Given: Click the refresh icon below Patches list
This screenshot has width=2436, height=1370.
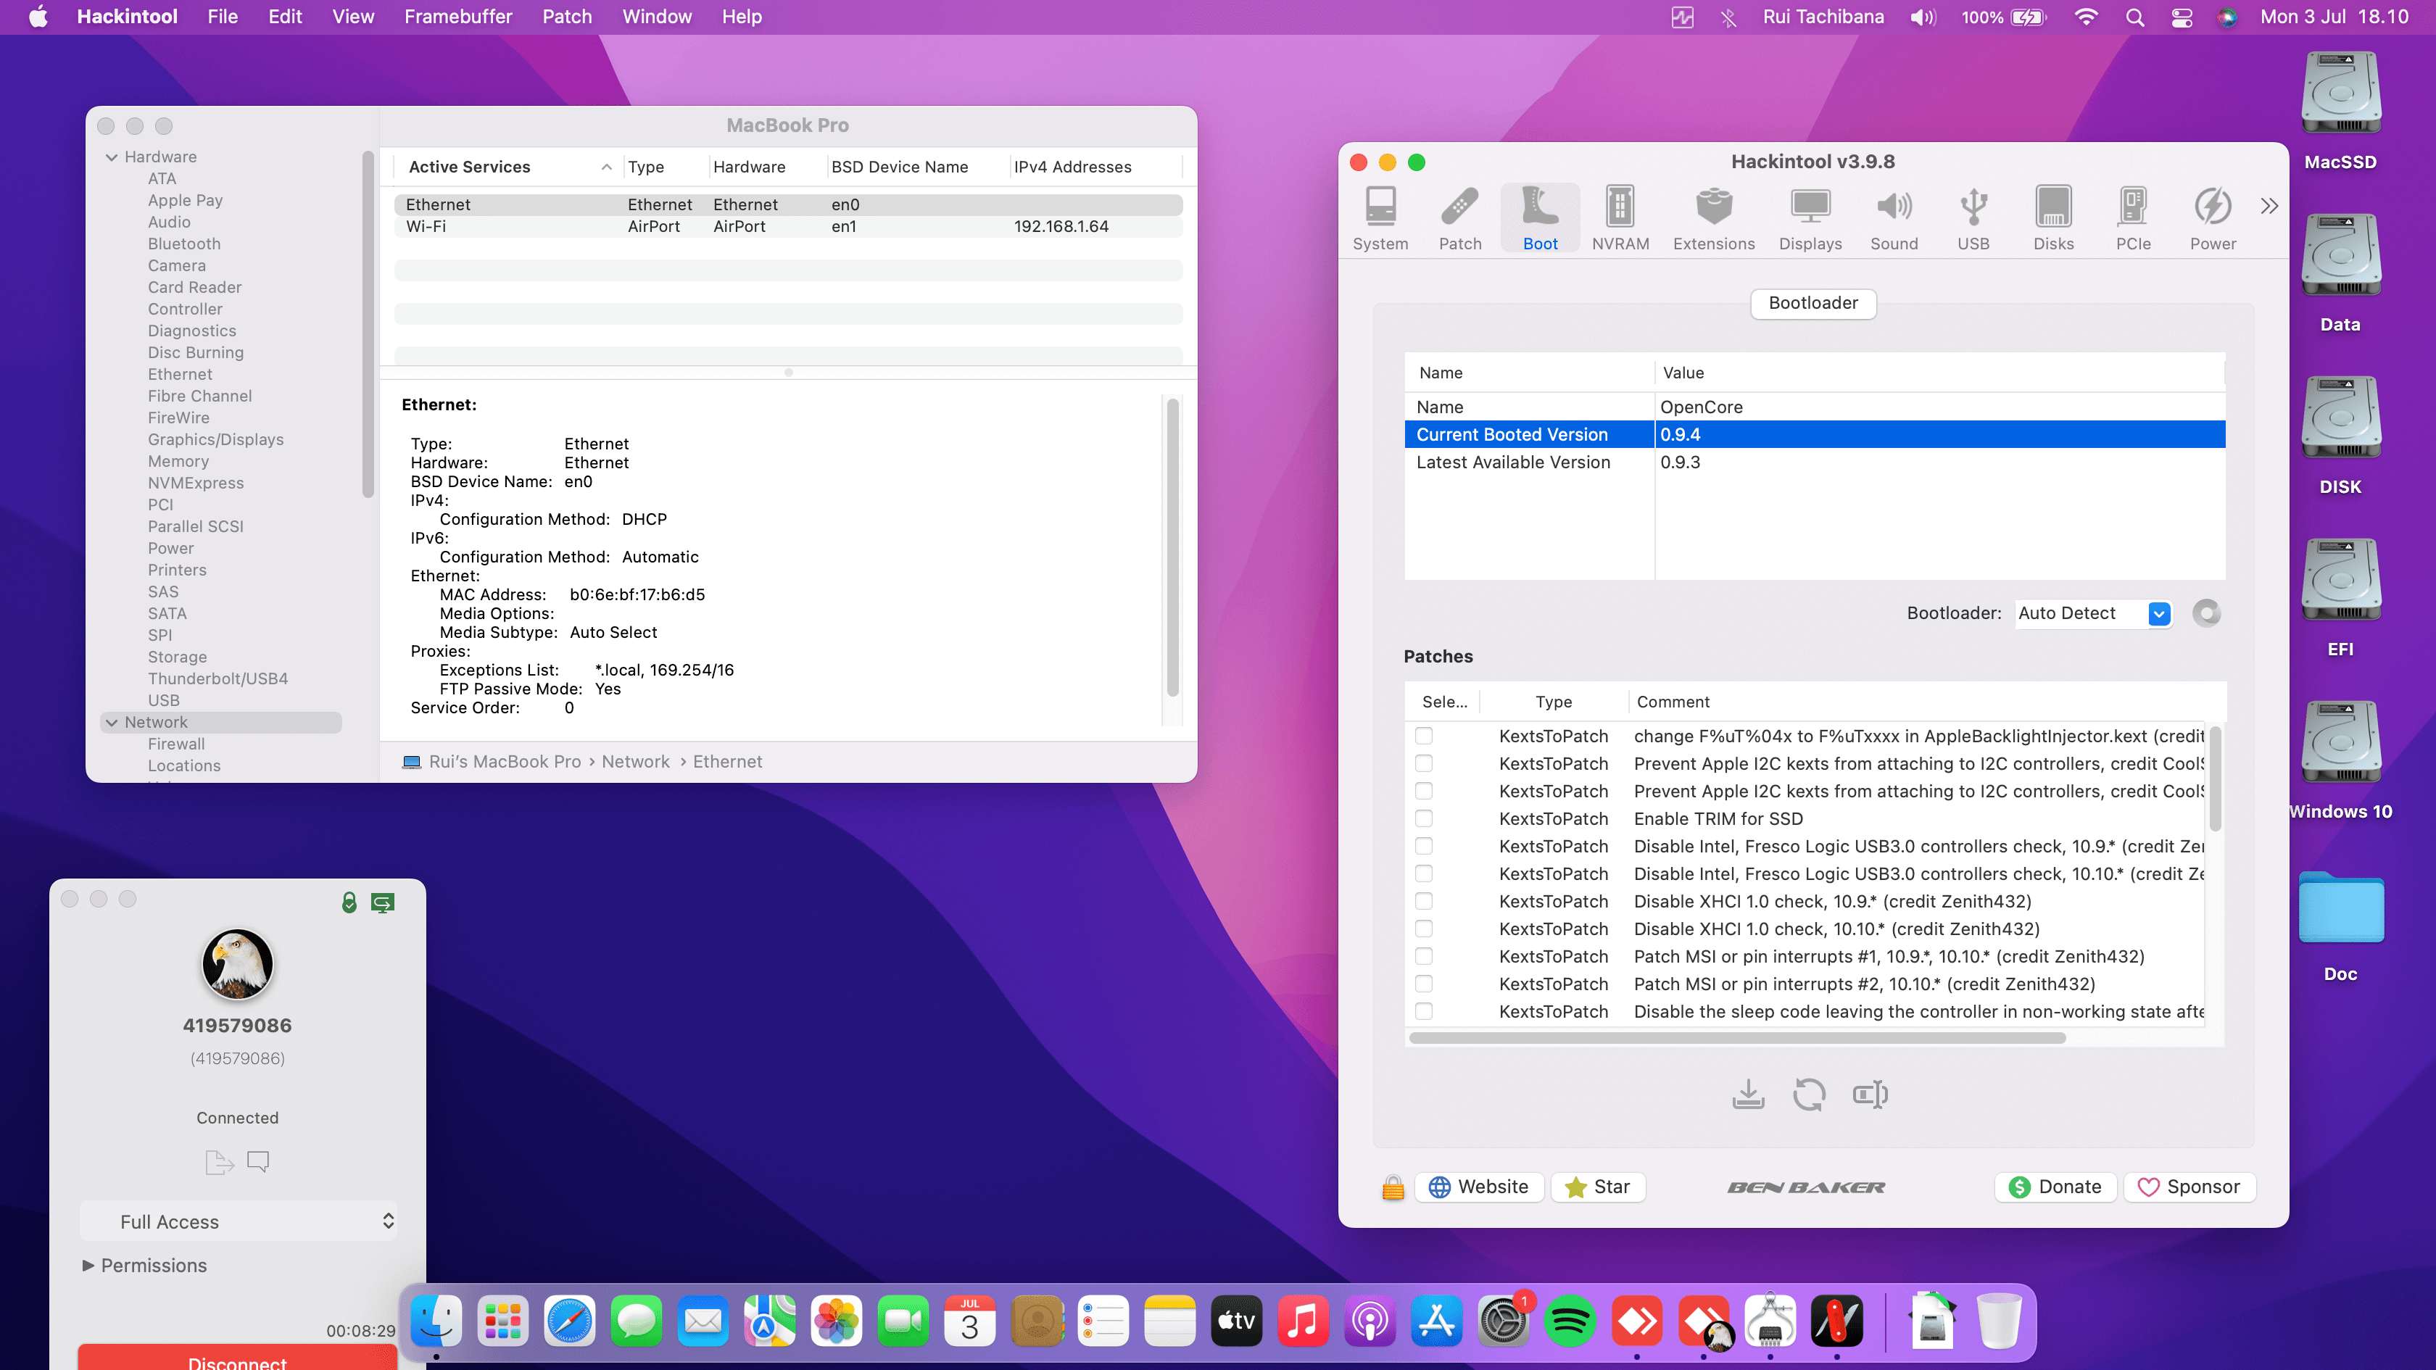Looking at the screenshot, I should tap(1809, 1094).
